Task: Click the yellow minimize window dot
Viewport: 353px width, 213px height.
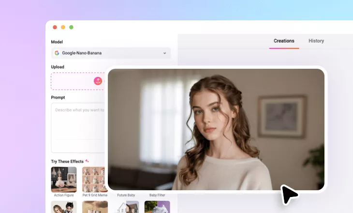Action: pos(63,28)
